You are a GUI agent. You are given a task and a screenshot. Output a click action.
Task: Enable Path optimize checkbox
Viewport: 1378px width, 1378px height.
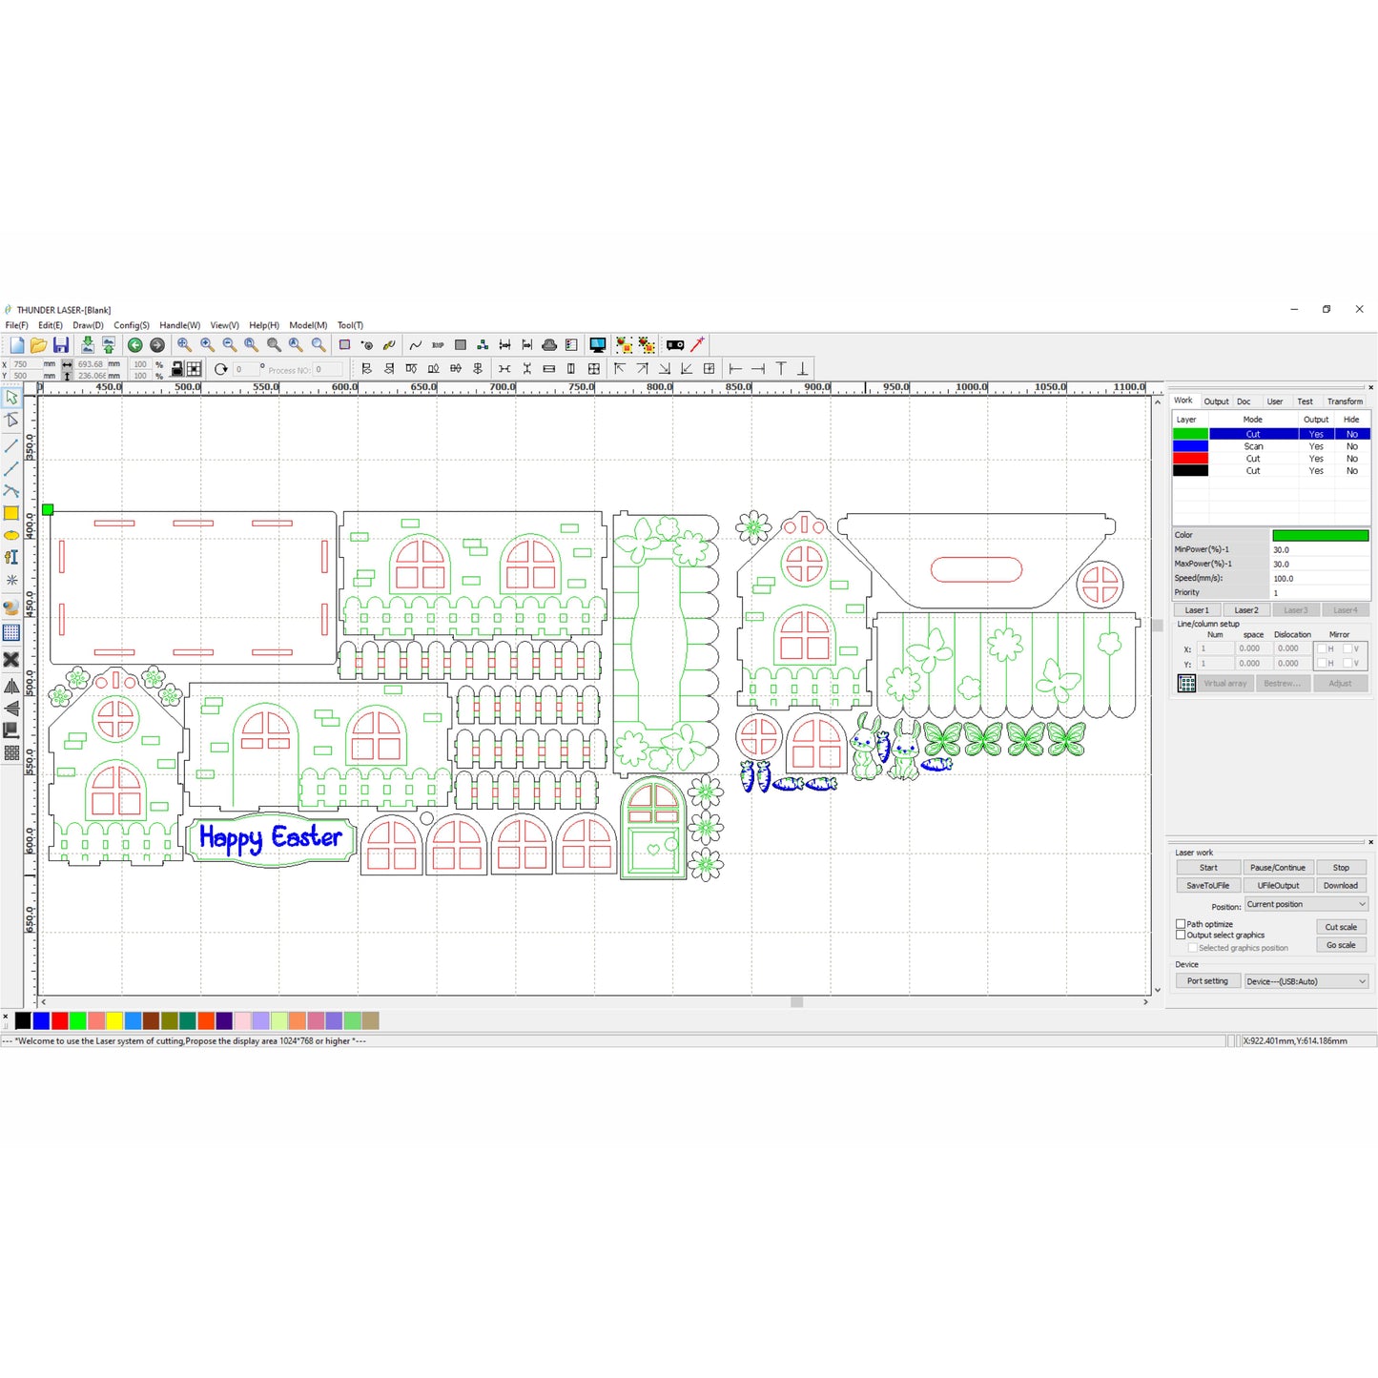(x=1181, y=924)
